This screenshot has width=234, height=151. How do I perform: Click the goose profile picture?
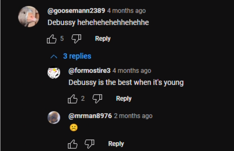[x=29, y=16]
